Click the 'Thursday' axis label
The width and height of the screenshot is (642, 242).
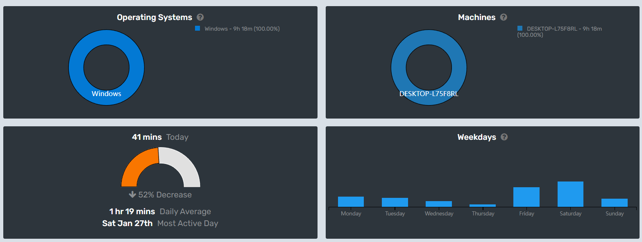coord(483,213)
